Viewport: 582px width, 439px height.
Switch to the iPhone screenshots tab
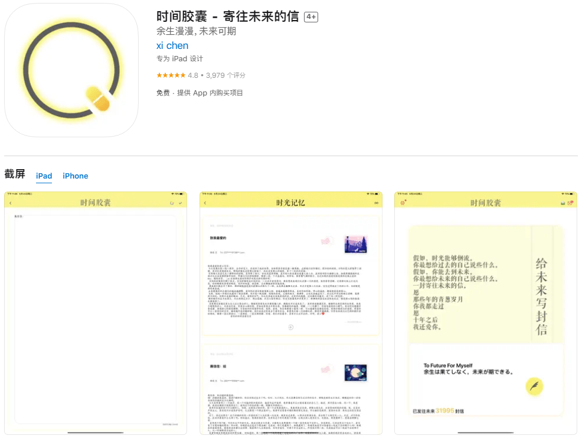pos(76,176)
